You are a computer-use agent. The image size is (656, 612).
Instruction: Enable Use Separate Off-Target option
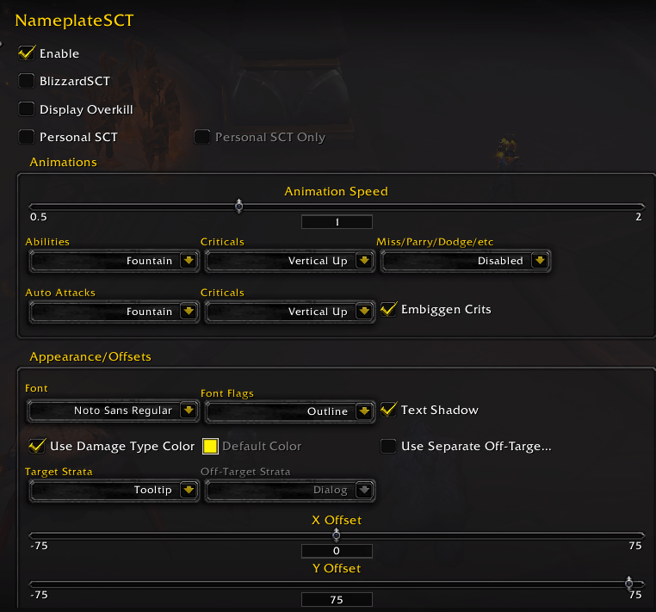pyautogui.click(x=388, y=446)
